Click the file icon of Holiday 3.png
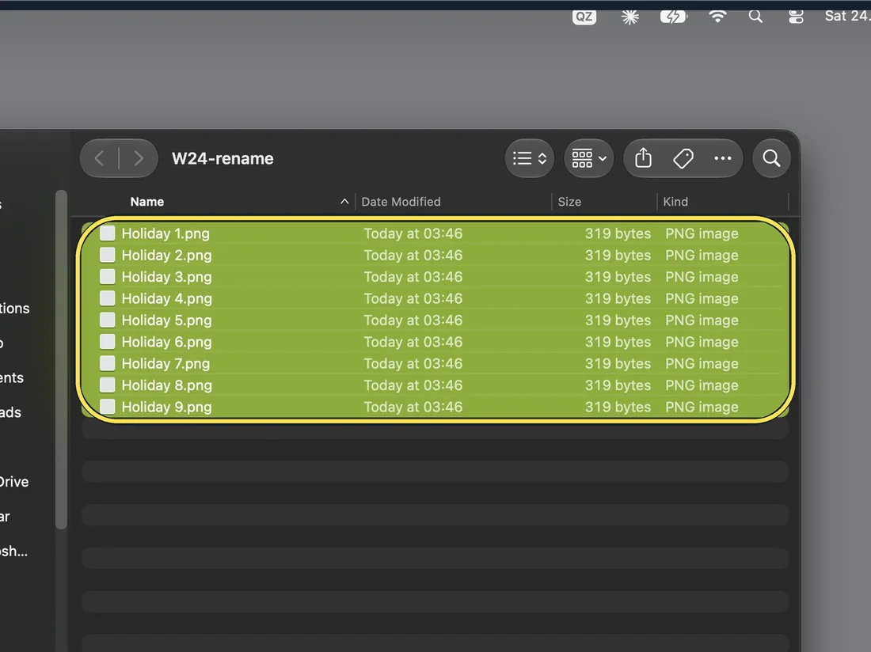 pyautogui.click(x=107, y=276)
